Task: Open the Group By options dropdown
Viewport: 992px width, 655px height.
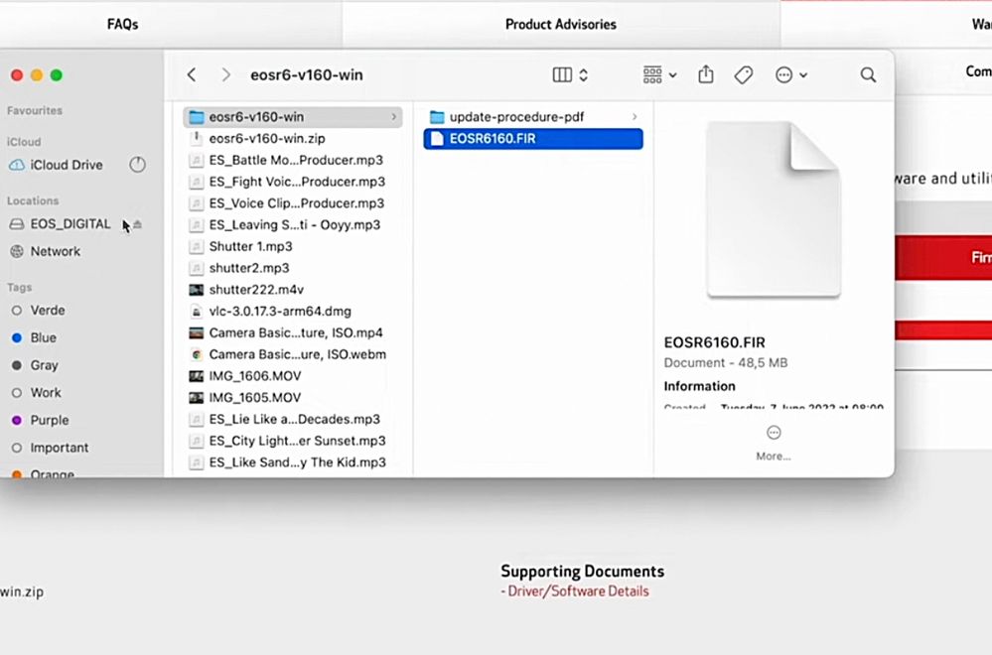Action: (659, 75)
